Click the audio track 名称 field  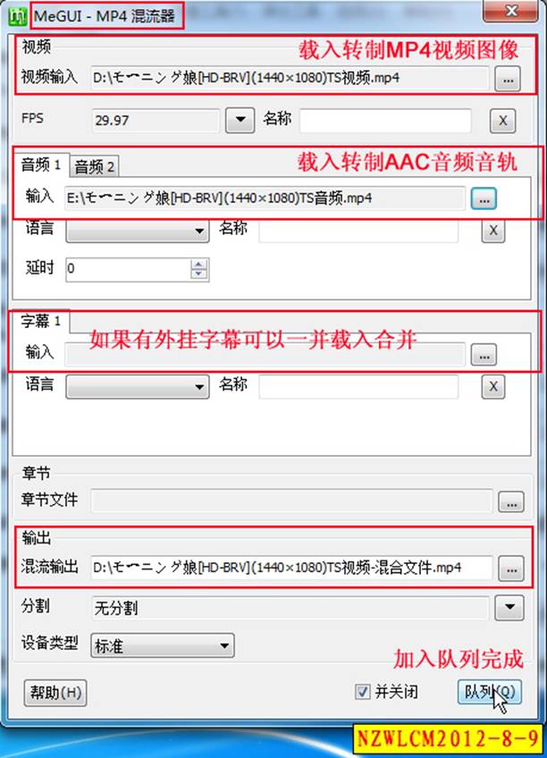[358, 231]
